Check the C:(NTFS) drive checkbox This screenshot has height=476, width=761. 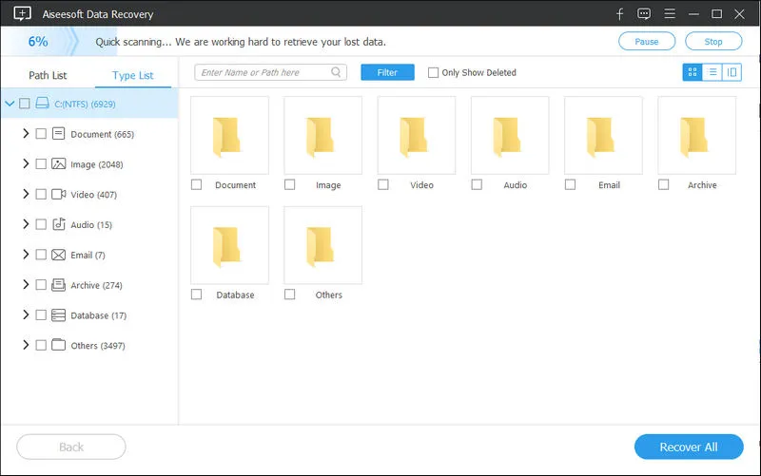click(25, 104)
